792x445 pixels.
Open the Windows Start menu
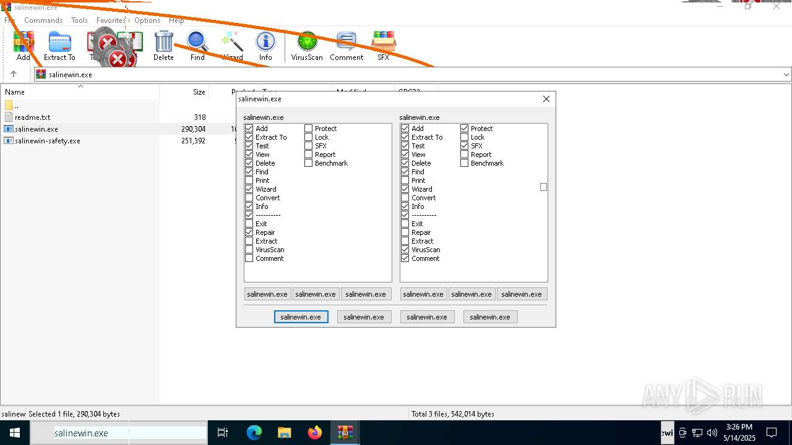click(15, 433)
